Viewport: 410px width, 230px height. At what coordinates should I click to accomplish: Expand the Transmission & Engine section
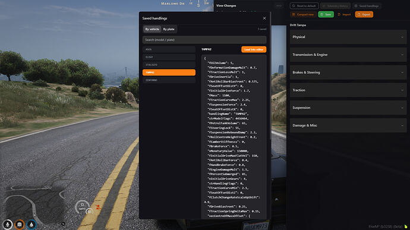[x=348, y=55]
